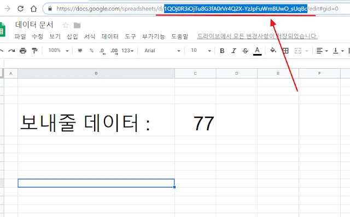The width and height of the screenshot is (350, 217).
Task: Open the horizontal align dropdown
Action: point(322,51)
